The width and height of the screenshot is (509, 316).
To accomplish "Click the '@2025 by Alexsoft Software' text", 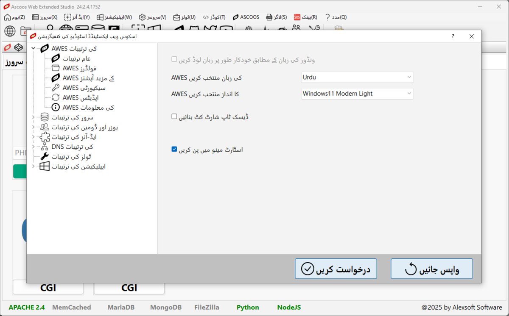I will click(461, 307).
